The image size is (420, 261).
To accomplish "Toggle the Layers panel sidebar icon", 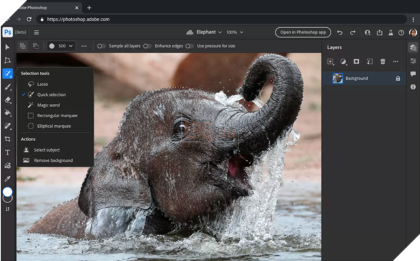I will click(x=413, y=47).
